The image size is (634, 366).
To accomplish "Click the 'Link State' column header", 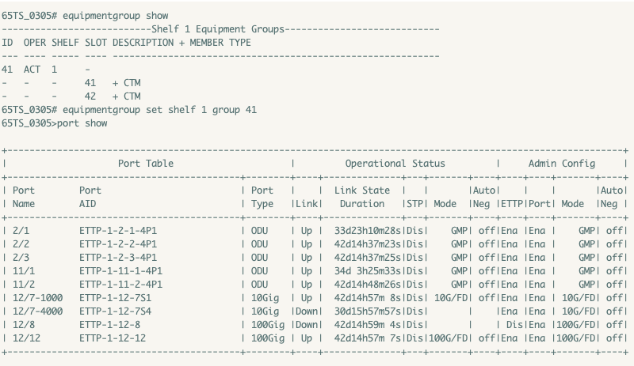I will pos(362,191).
